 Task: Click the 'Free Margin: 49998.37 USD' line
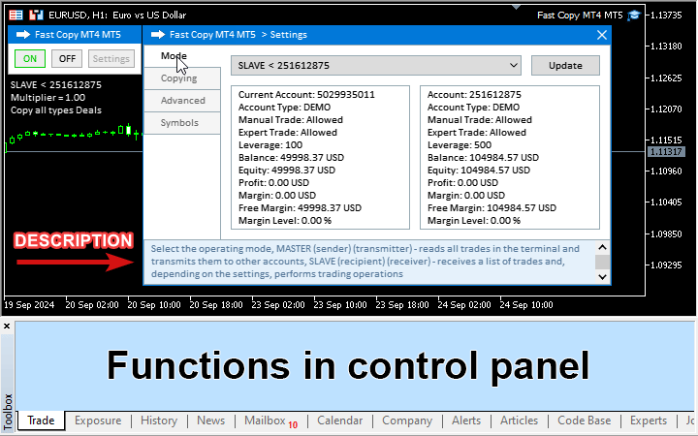pyautogui.click(x=300, y=207)
